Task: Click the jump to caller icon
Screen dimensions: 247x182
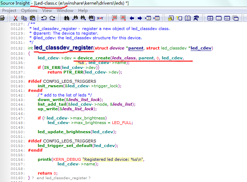Action: (157, 18)
